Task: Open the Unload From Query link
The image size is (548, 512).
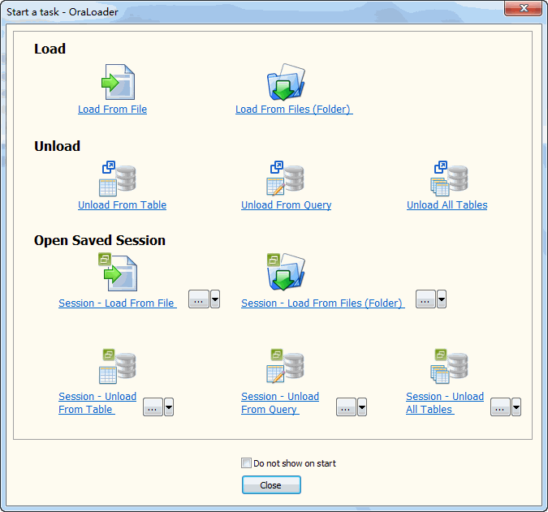Action: click(287, 205)
